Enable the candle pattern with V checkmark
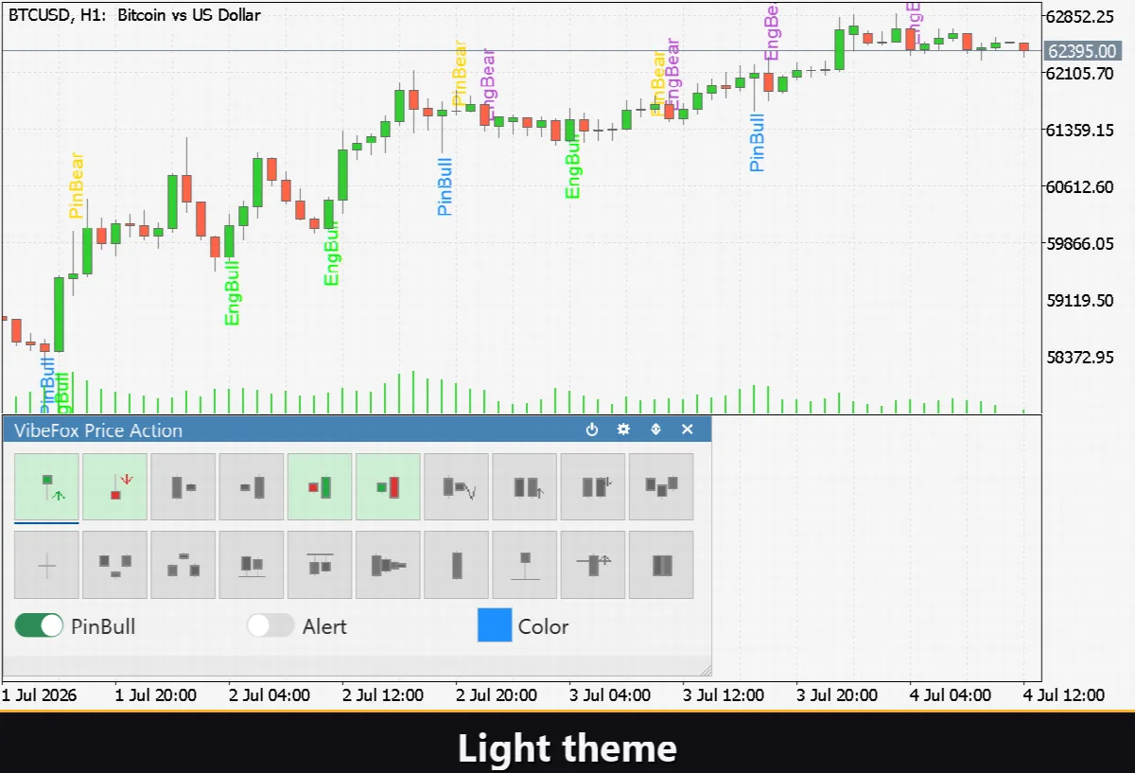 click(456, 486)
